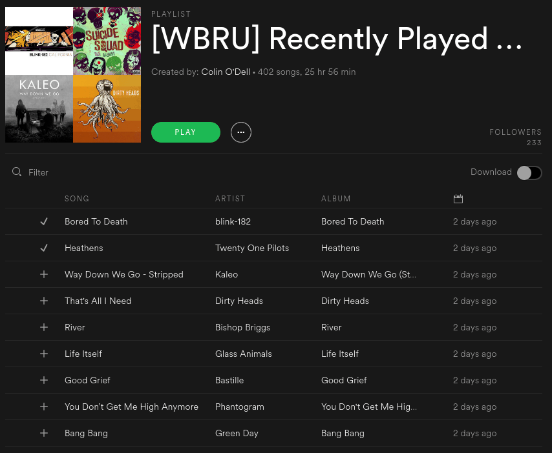Add Life Itself using plus icon
The width and height of the screenshot is (552, 453).
[x=44, y=354]
